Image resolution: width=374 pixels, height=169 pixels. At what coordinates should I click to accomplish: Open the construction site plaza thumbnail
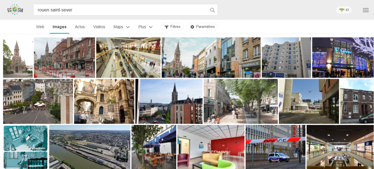point(309,101)
